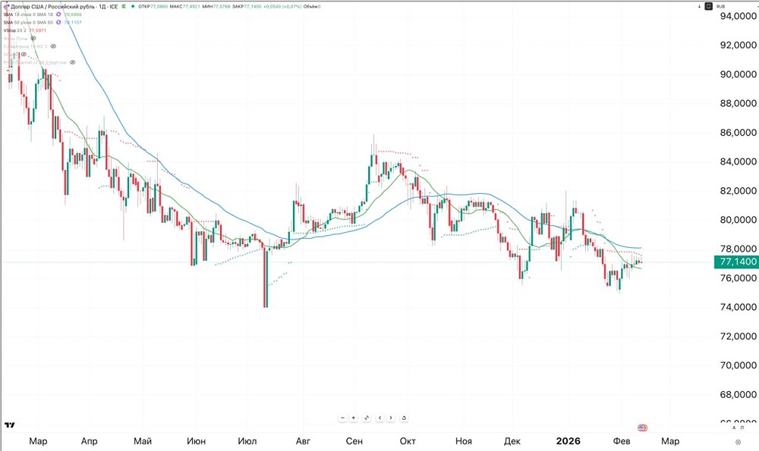Click the Дек label on the time axis
This screenshot has width=759, height=451.
tap(512, 441)
